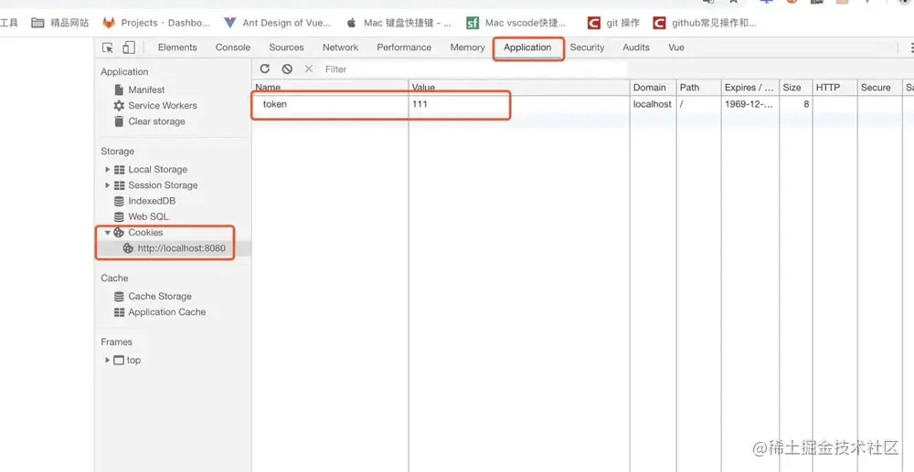The image size is (914, 472).
Task: Open the Service Workers section
Action: pyautogui.click(x=163, y=105)
